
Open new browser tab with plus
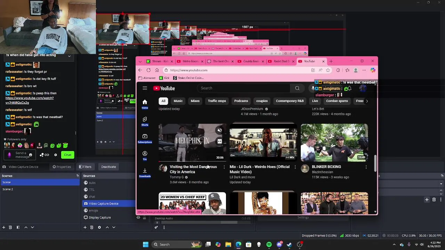click(331, 61)
